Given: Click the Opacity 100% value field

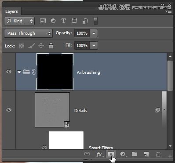Looking at the screenshot, I should click(82, 33).
